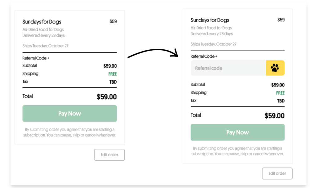Click subscription disclaimer text in right card

pyautogui.click(x=237, y=151)
